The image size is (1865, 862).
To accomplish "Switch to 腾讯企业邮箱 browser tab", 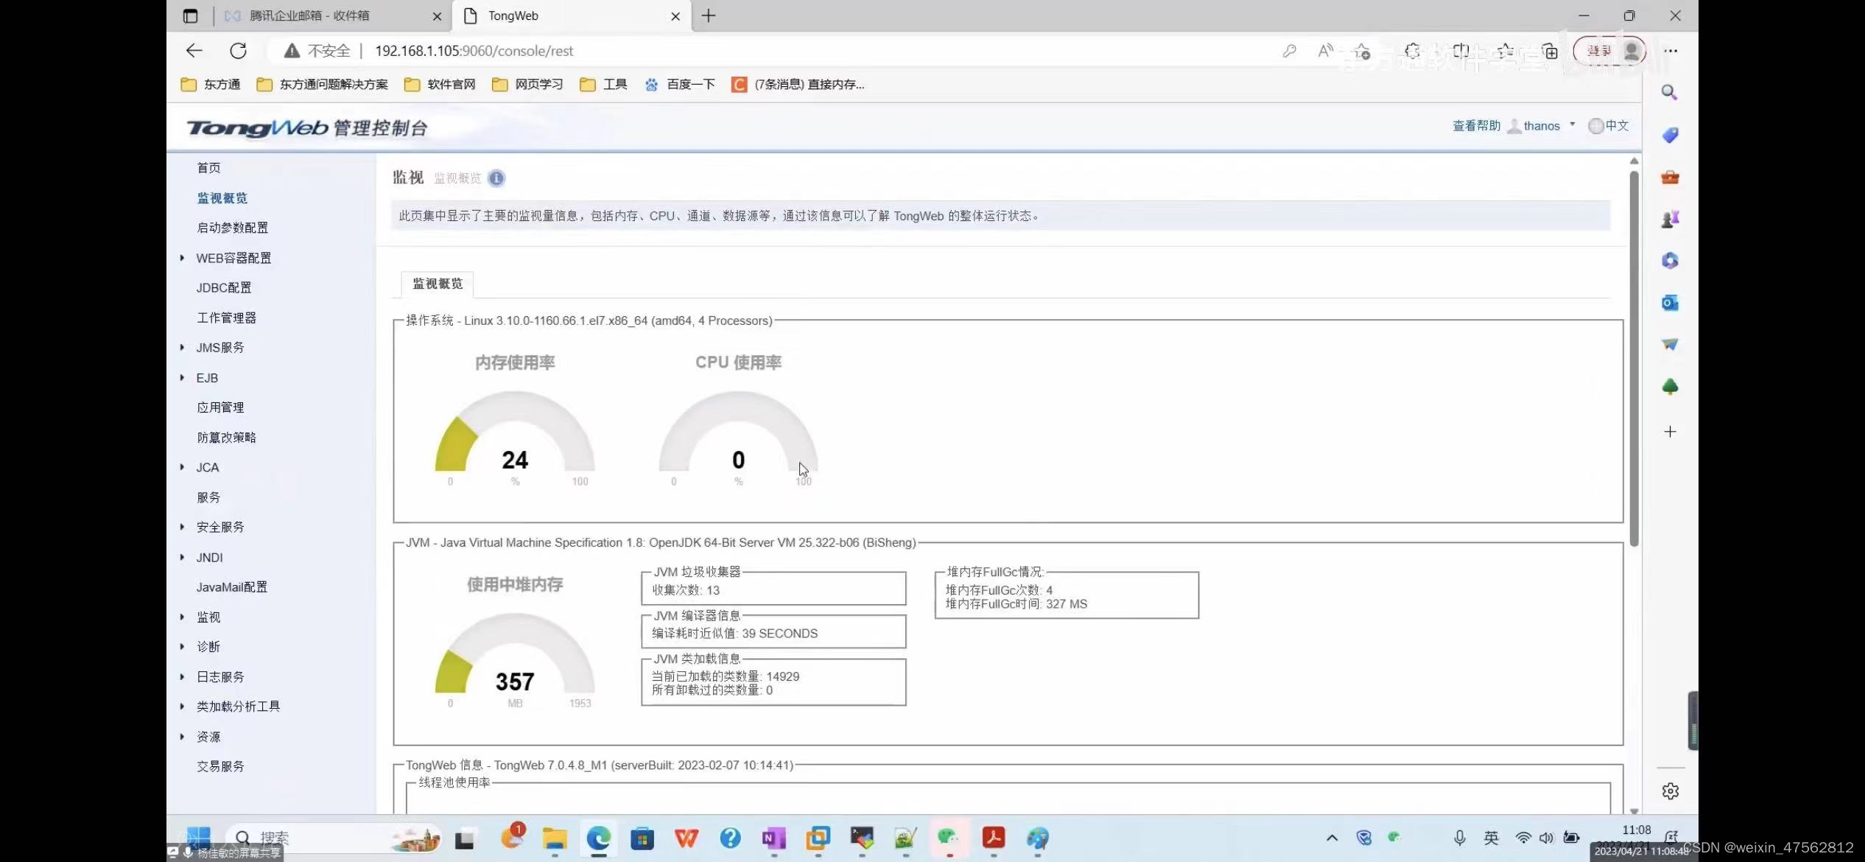I will [309, 15].
